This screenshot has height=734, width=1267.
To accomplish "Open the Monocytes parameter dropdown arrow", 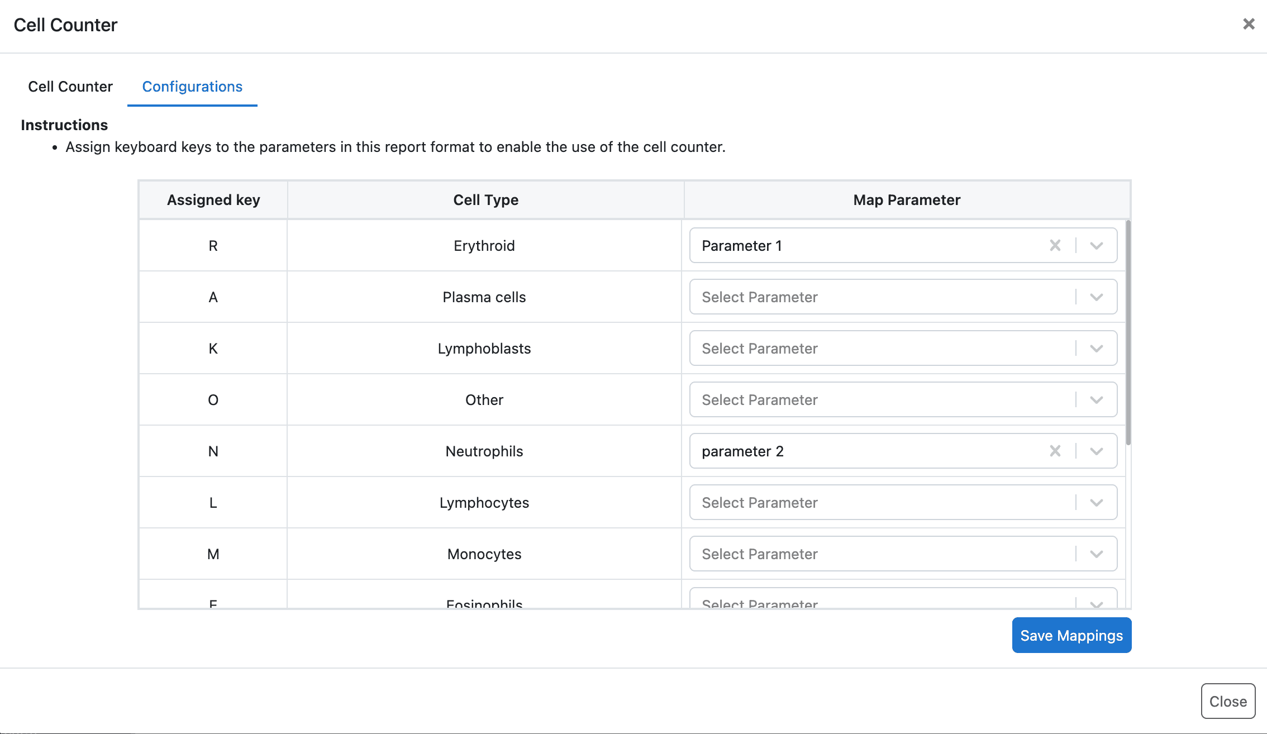I will click(x=1096, y=554).
